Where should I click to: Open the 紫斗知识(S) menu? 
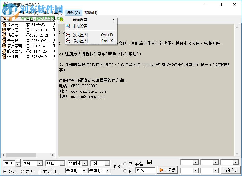pyautogui.click(x=28, y=13)
